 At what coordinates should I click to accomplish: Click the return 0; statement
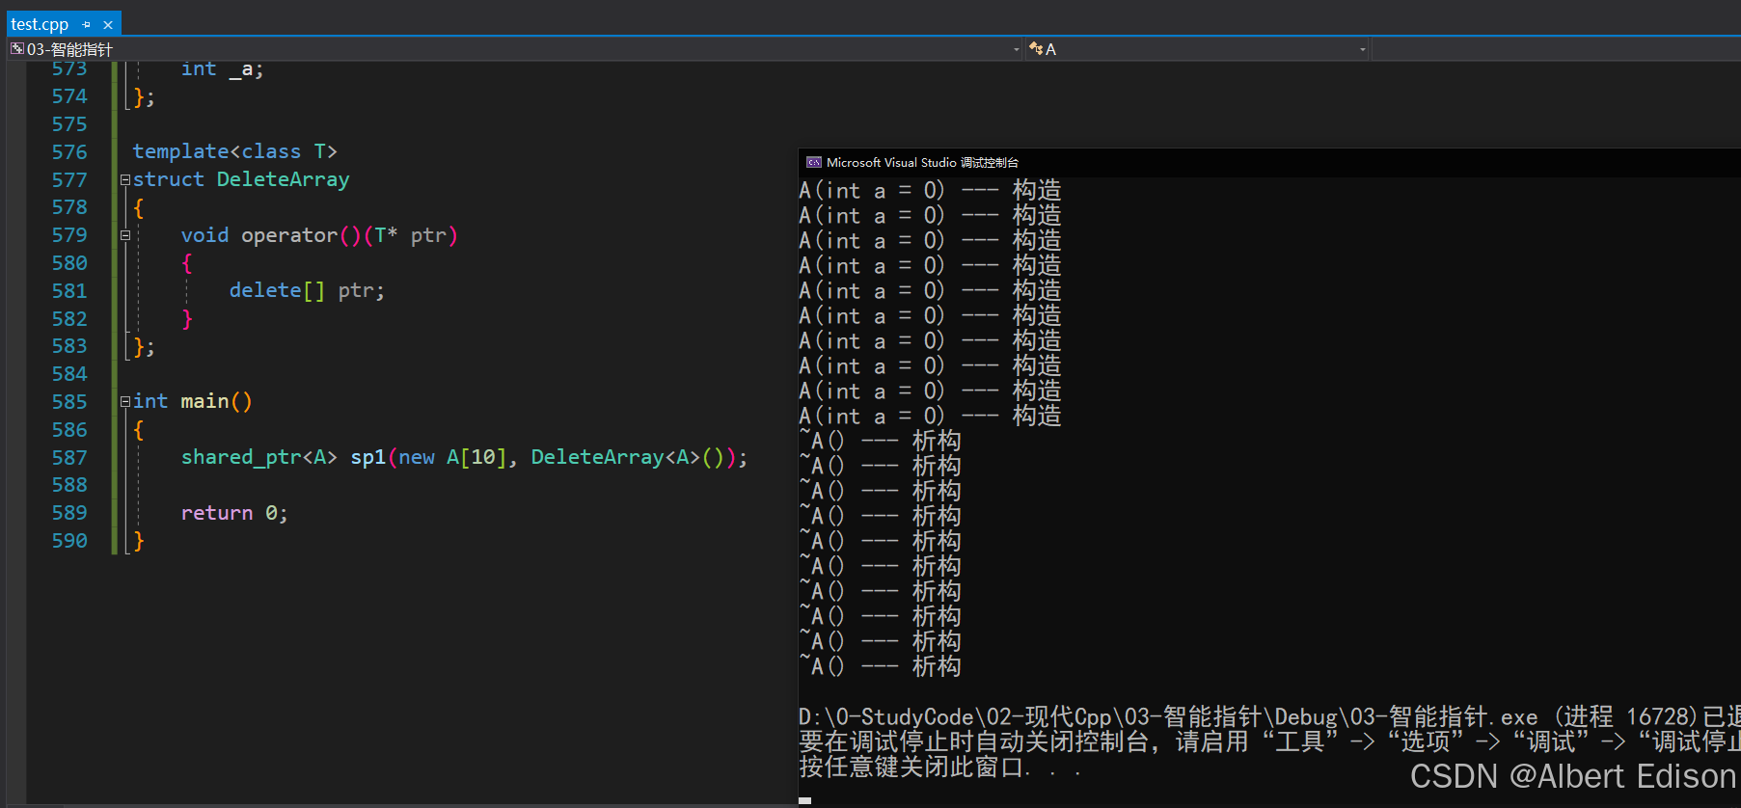(x=234, y=513)
